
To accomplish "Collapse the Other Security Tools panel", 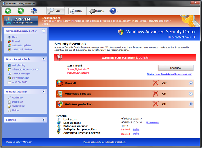I will click(43, 59).
